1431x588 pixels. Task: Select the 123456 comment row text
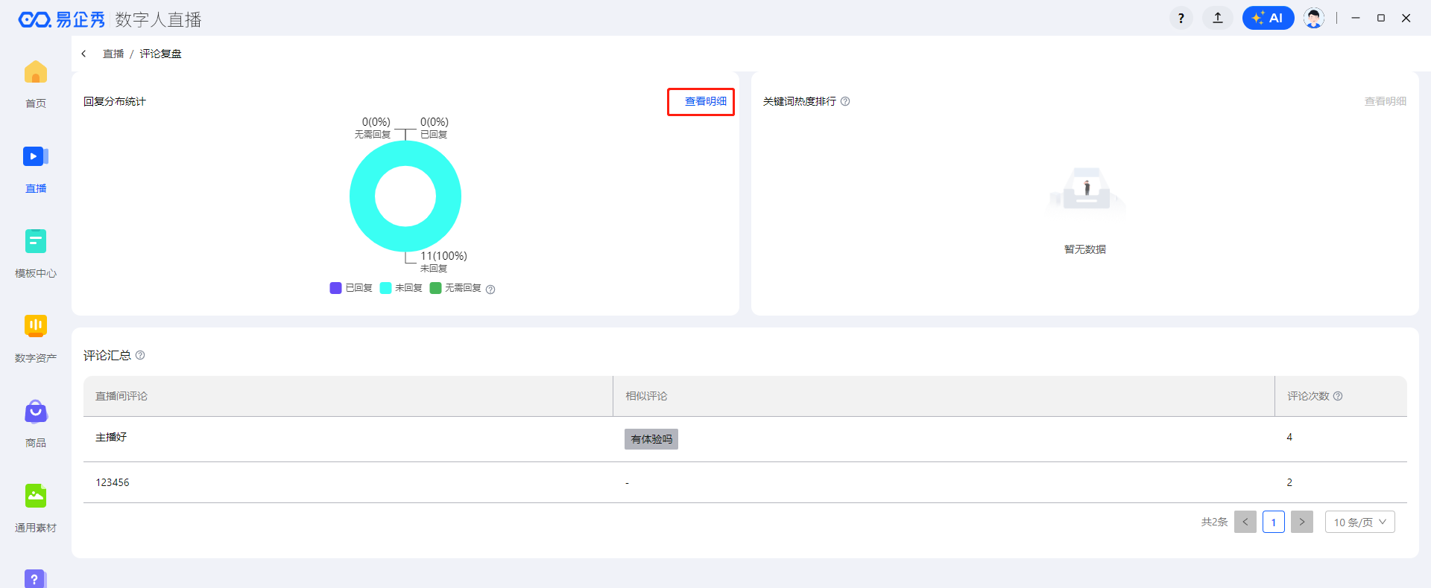point(113,482)
